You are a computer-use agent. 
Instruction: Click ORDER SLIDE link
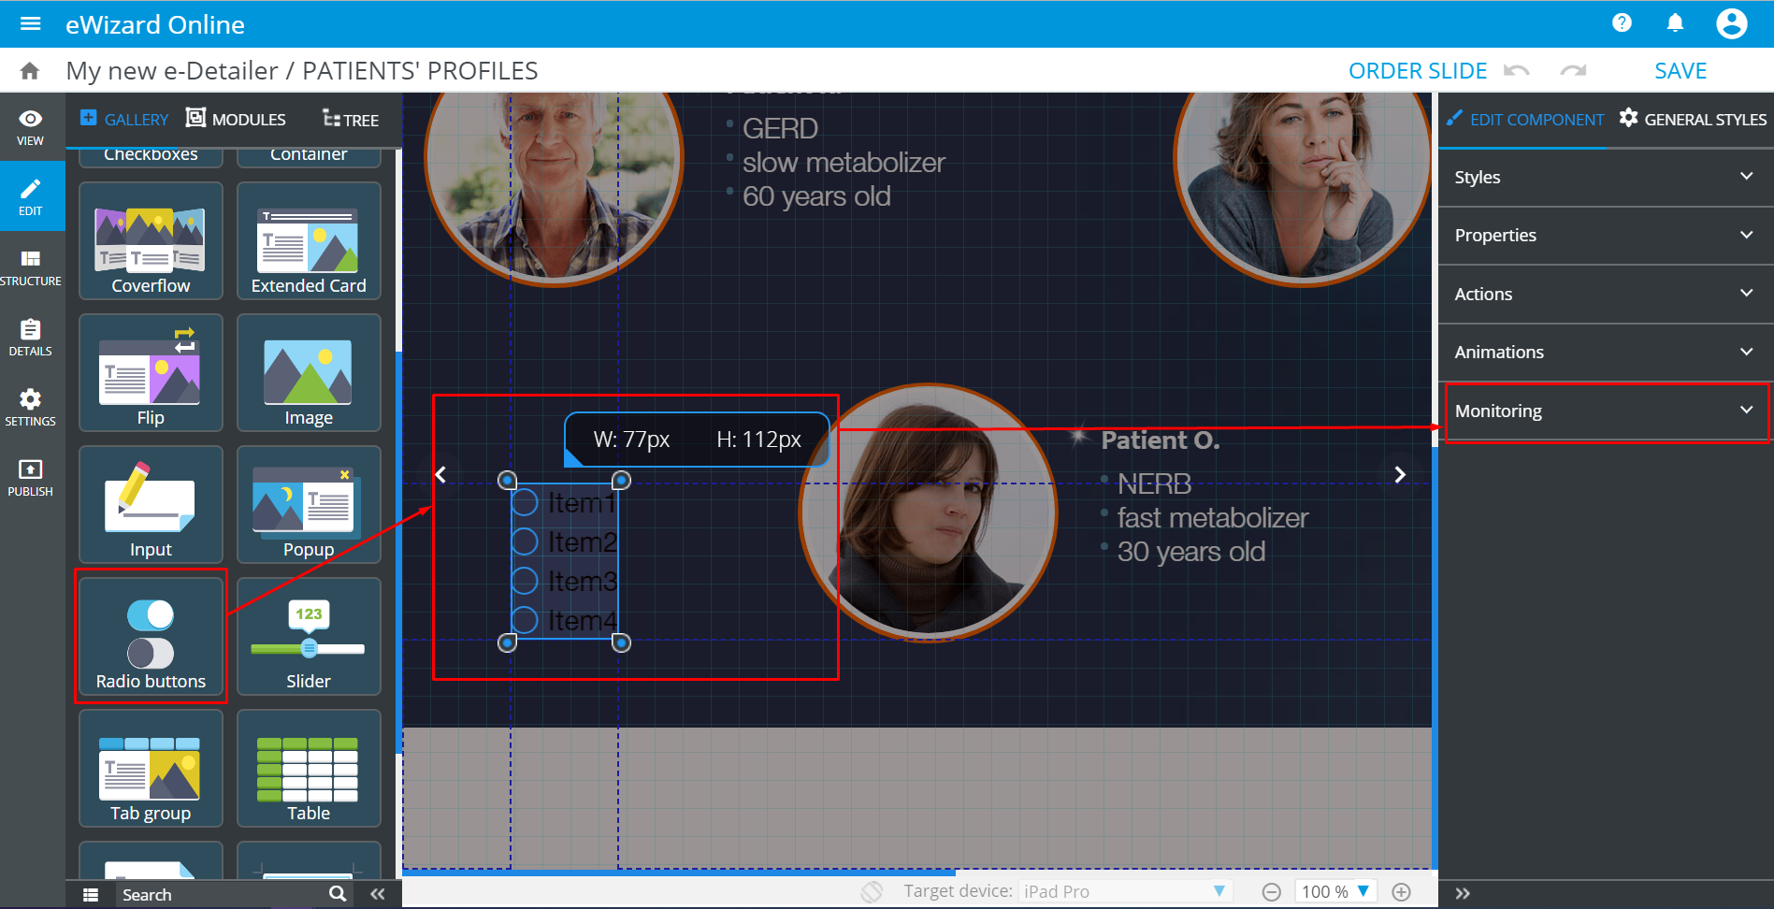pyautogui.click(x=1417, y=71)
